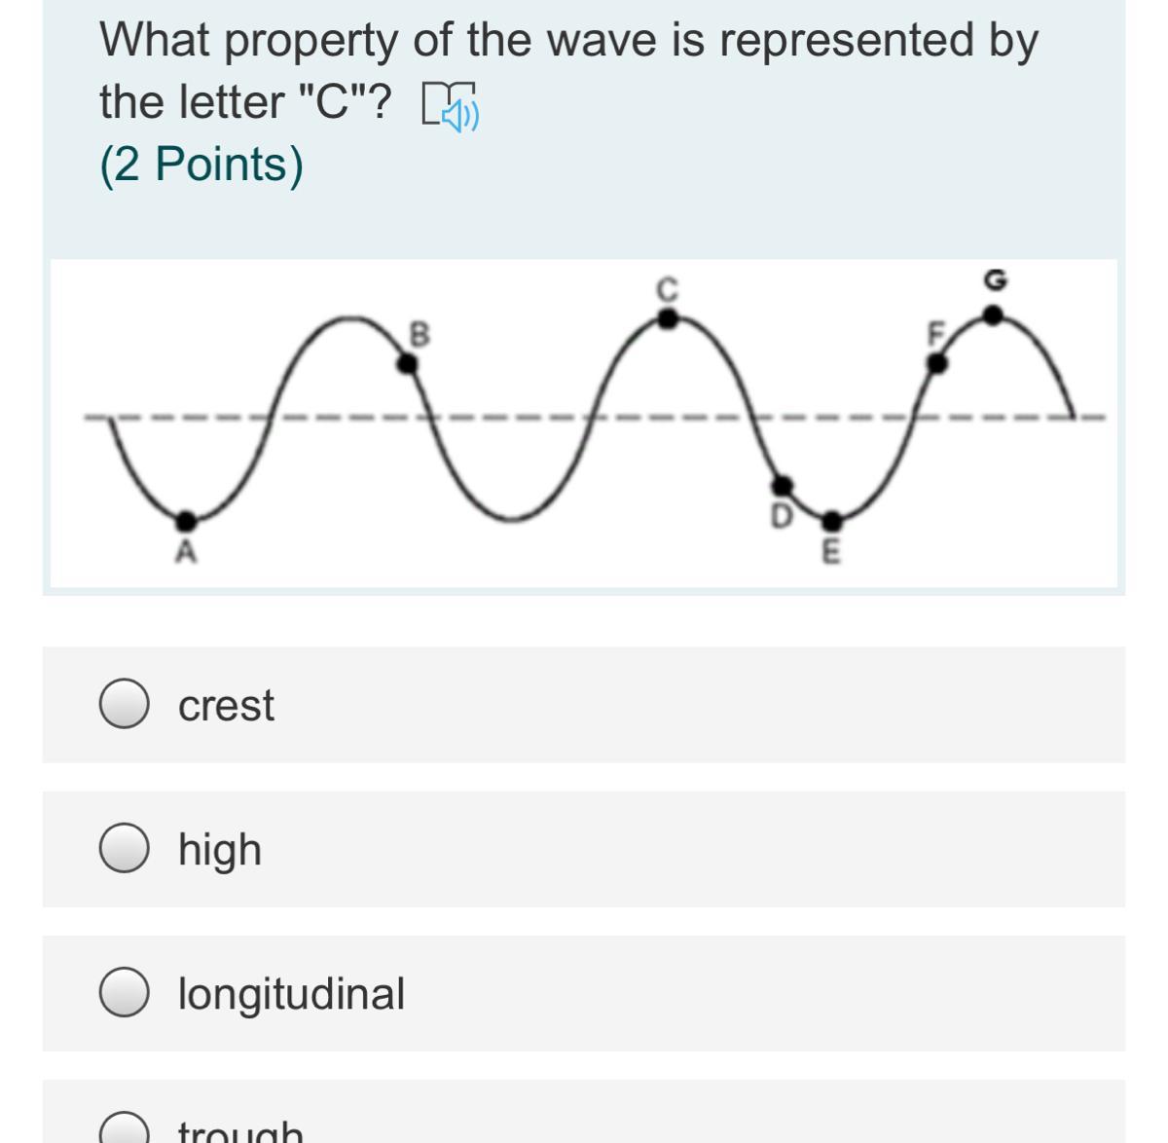The width and height of the screenshot is (1168, 1143).
Task: Click the "(2 Points)" label
Action: coord(201,164)
